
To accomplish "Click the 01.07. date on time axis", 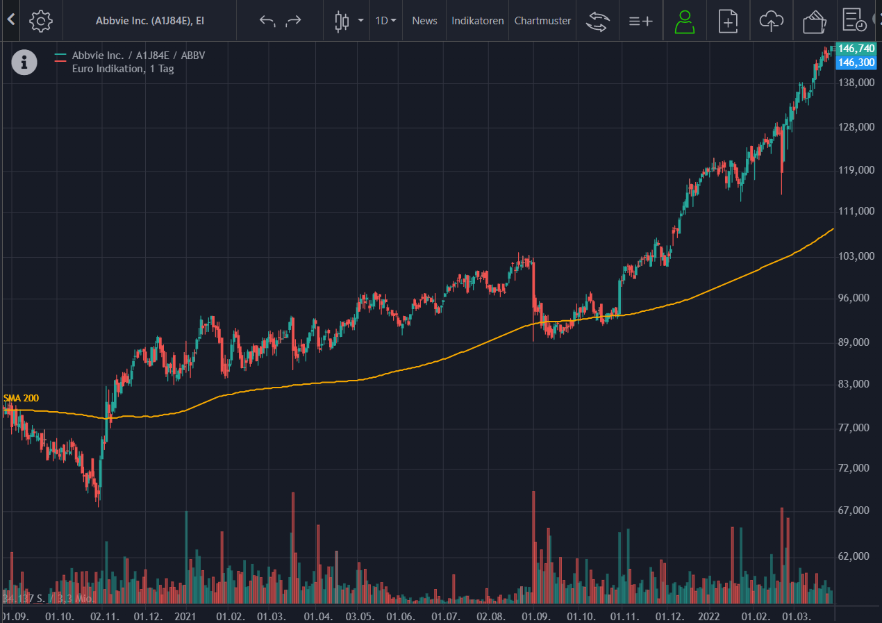I will click(x=445, y=616).
